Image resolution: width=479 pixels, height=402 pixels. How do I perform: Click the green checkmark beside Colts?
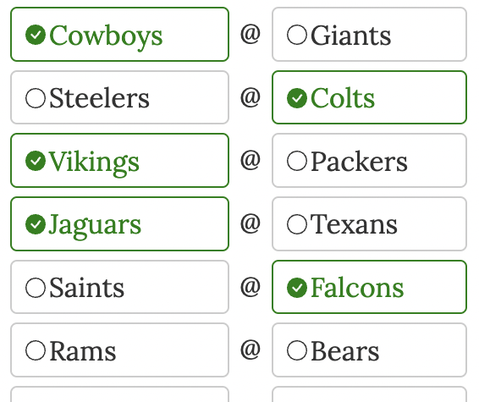tap(297, 98)
